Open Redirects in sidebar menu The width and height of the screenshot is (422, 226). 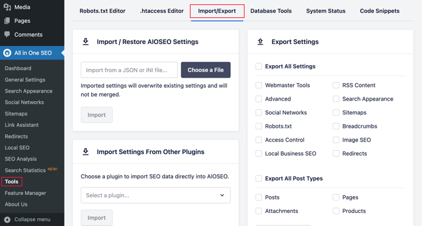tap(16, 137)
